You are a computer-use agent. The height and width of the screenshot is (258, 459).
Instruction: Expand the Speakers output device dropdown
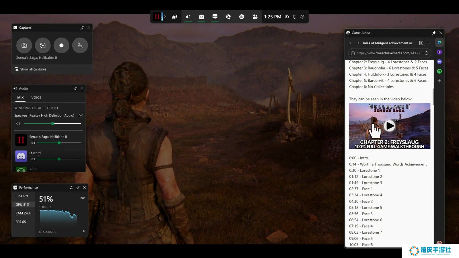point(81,116)
